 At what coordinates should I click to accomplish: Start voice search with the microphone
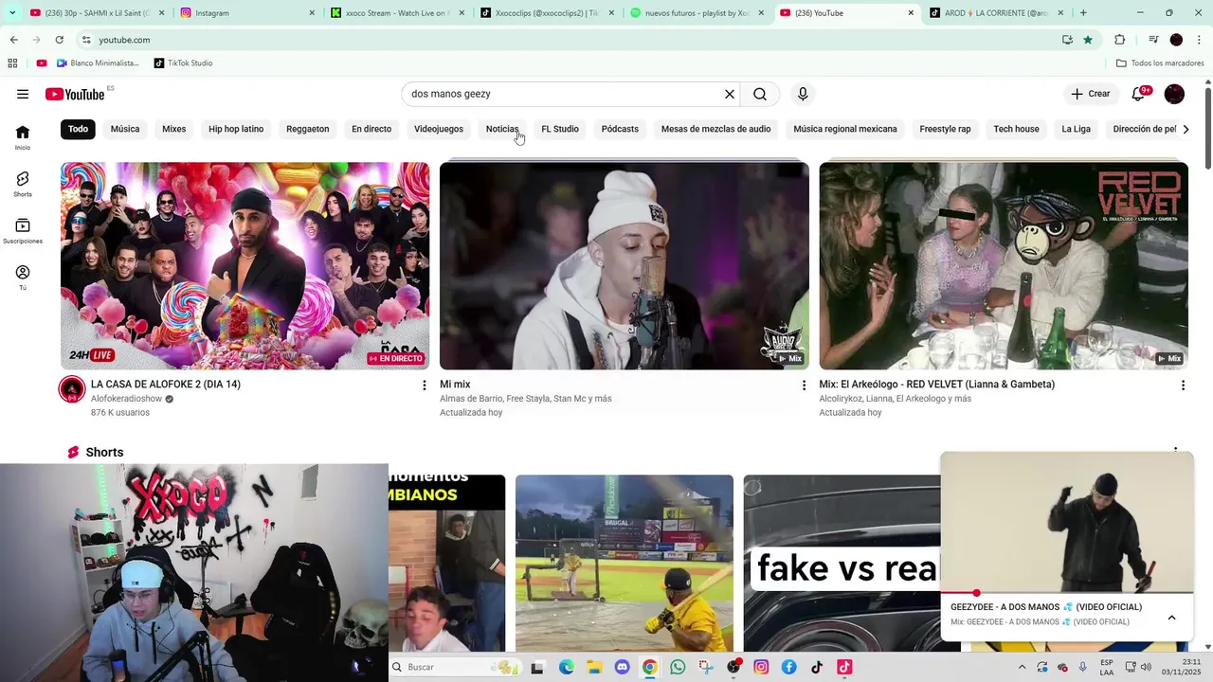(x=803, y=94)
